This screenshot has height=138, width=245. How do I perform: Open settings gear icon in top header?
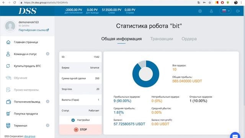coord(200,11)
